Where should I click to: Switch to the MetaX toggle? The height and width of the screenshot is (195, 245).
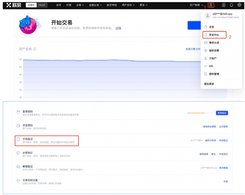click(x=42, y=5)
